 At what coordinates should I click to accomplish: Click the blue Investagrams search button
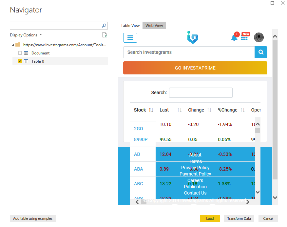pyautogui.click(x=261, y=52)
